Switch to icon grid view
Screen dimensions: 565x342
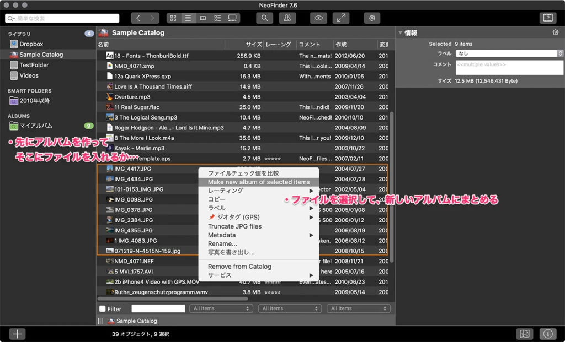click(x=173, y=18)
